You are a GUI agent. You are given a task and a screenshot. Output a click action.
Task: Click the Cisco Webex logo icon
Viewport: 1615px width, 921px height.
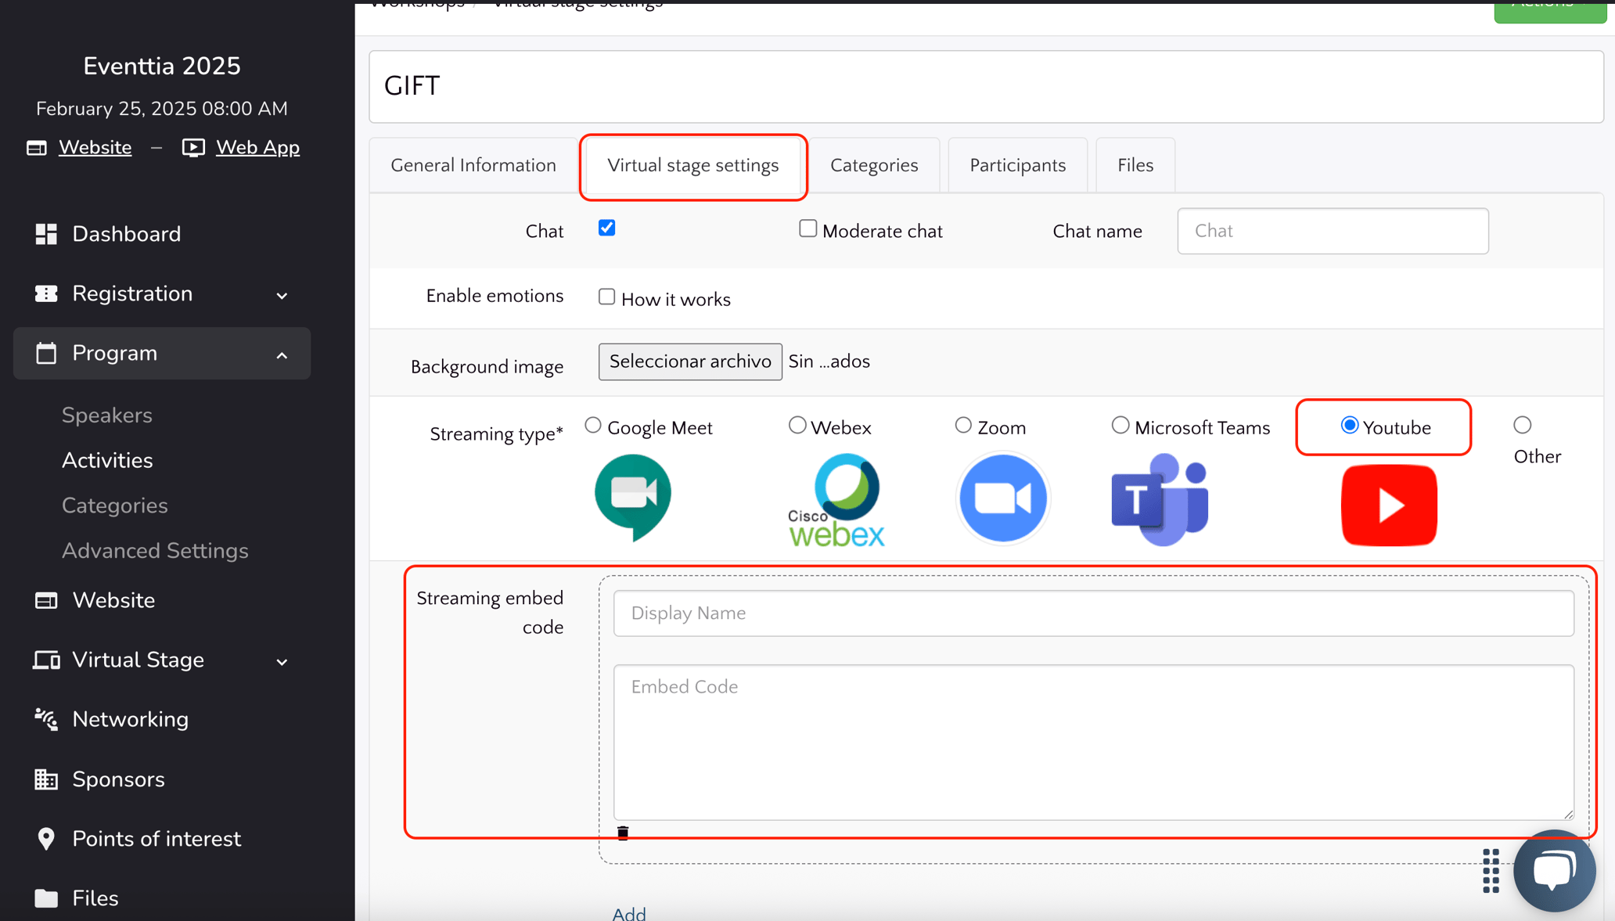(836, 500)
